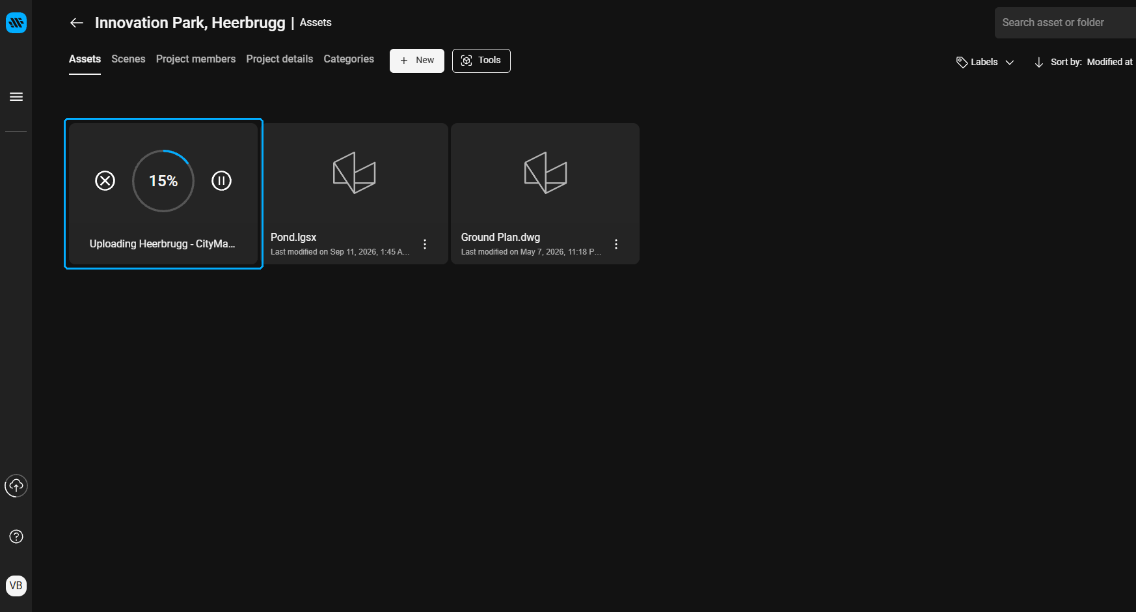
Task: Click the Pond.lgsx file name
Action: pyautogui.click(x=293, y=238)
